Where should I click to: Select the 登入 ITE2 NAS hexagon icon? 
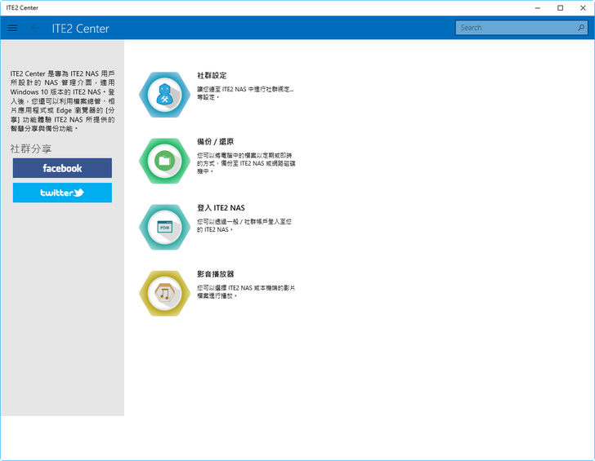point(164,227)
